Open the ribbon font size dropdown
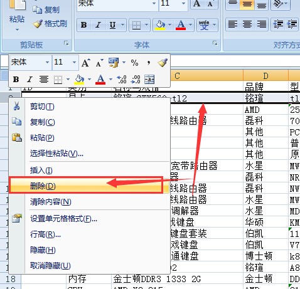Screen dimensions: 300x289 183,3
